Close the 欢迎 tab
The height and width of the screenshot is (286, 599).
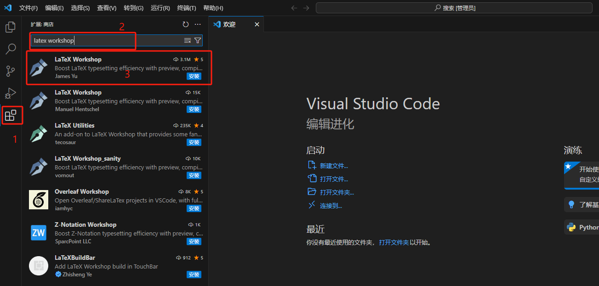pyautogui.click(x=257, y=24)
